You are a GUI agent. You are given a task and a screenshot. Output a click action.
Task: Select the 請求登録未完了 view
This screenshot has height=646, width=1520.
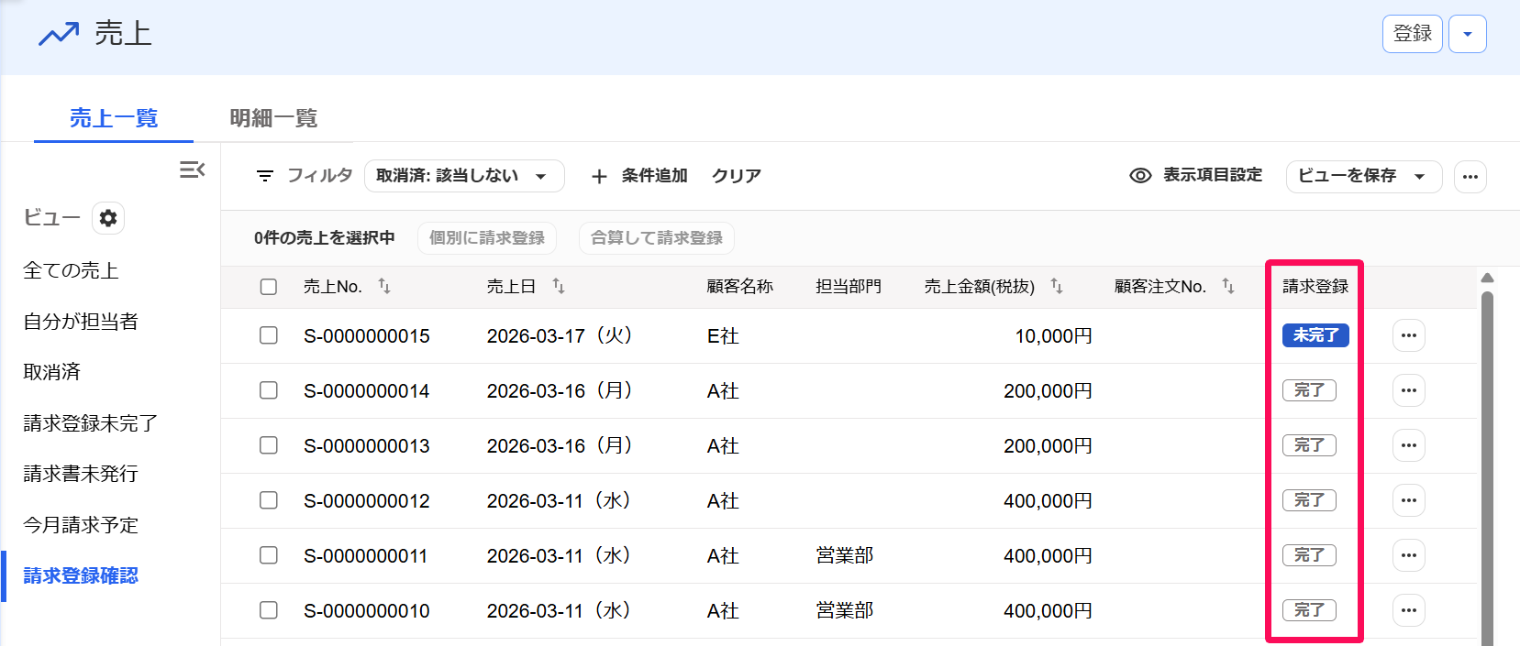coord(91,423)
